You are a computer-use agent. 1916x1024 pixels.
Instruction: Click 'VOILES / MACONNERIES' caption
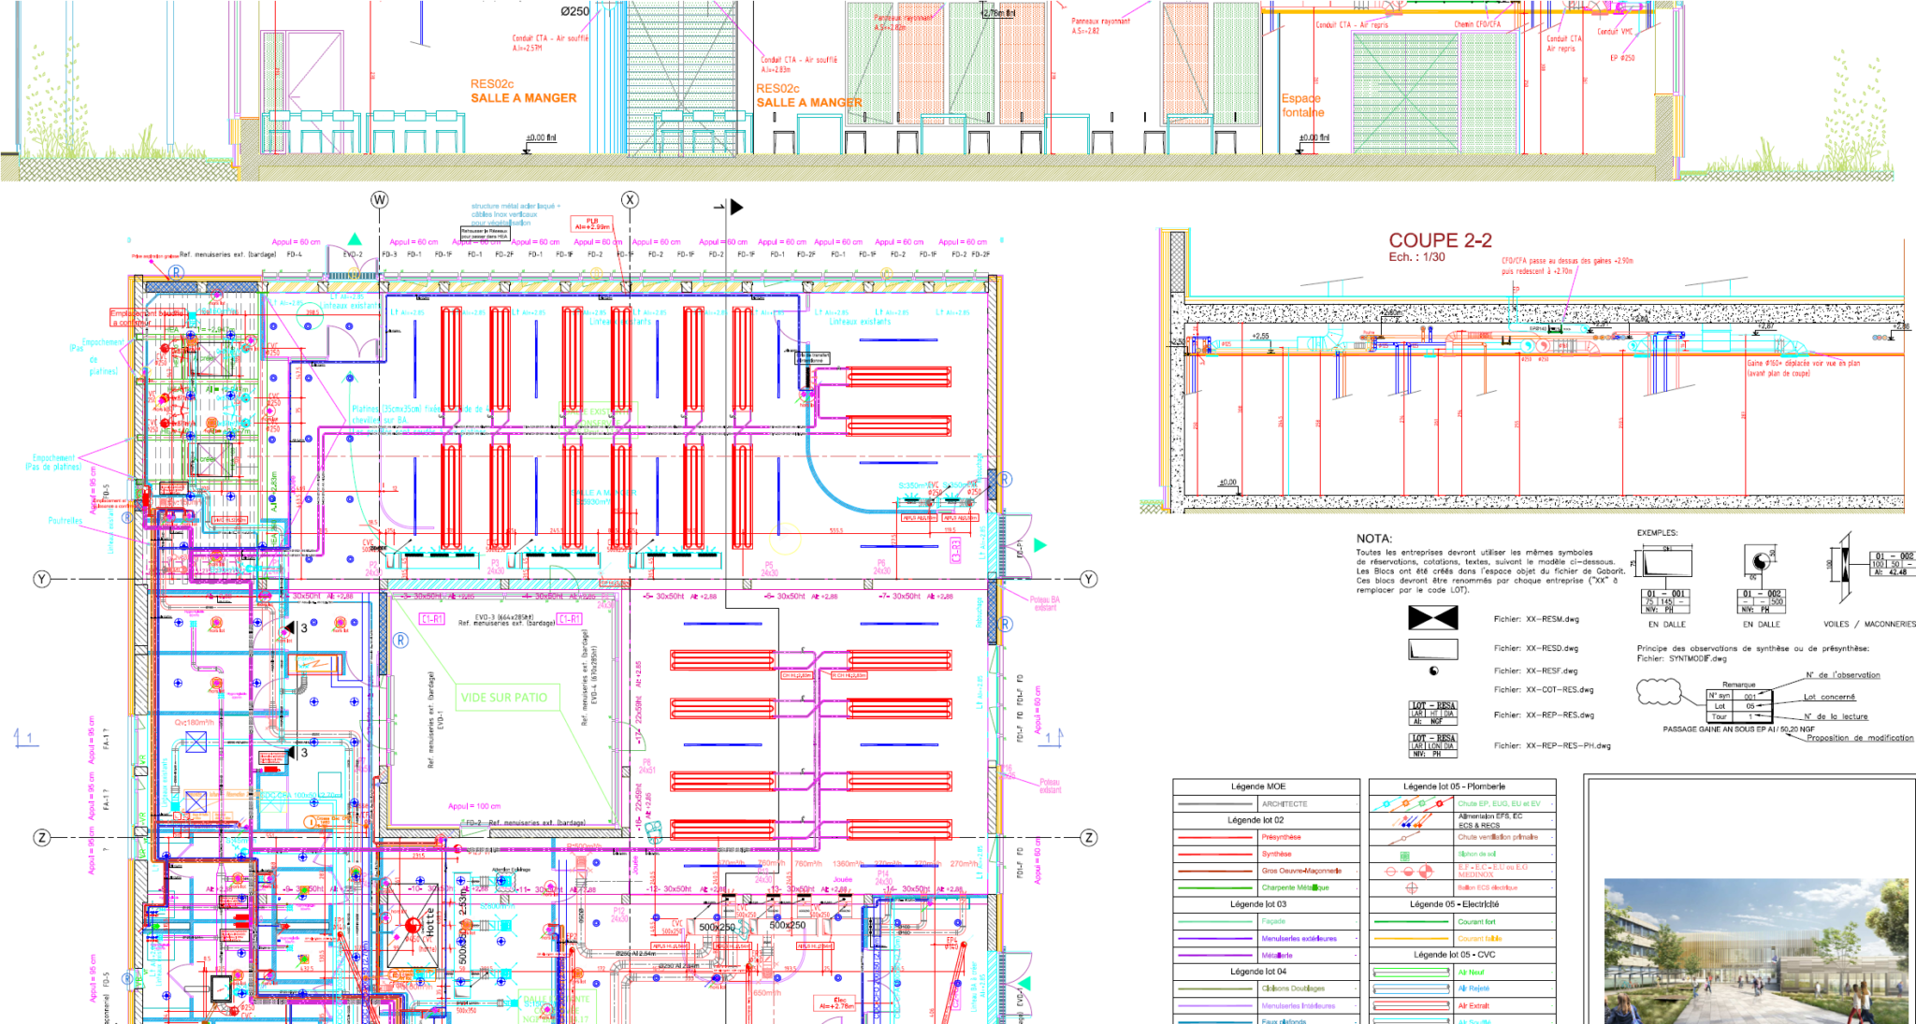pyautogui.click(x=1869, y=625)
